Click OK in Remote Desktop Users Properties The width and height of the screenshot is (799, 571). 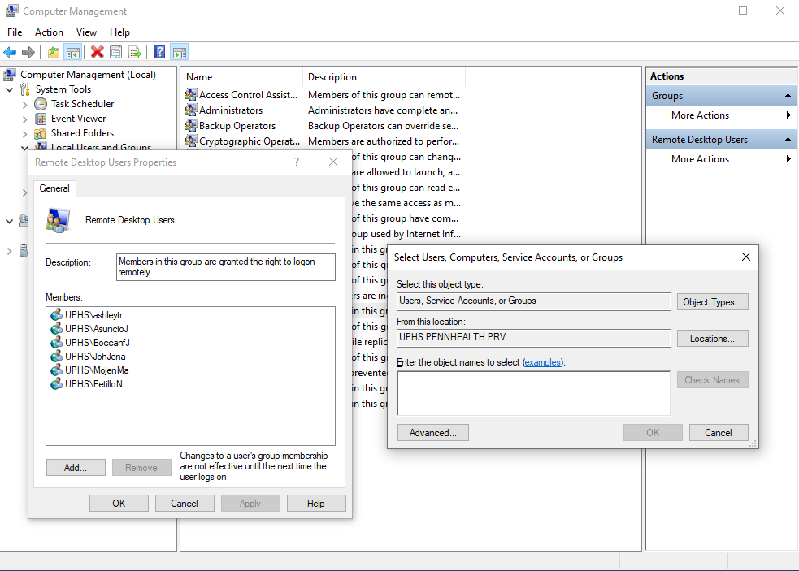point(119,504)
